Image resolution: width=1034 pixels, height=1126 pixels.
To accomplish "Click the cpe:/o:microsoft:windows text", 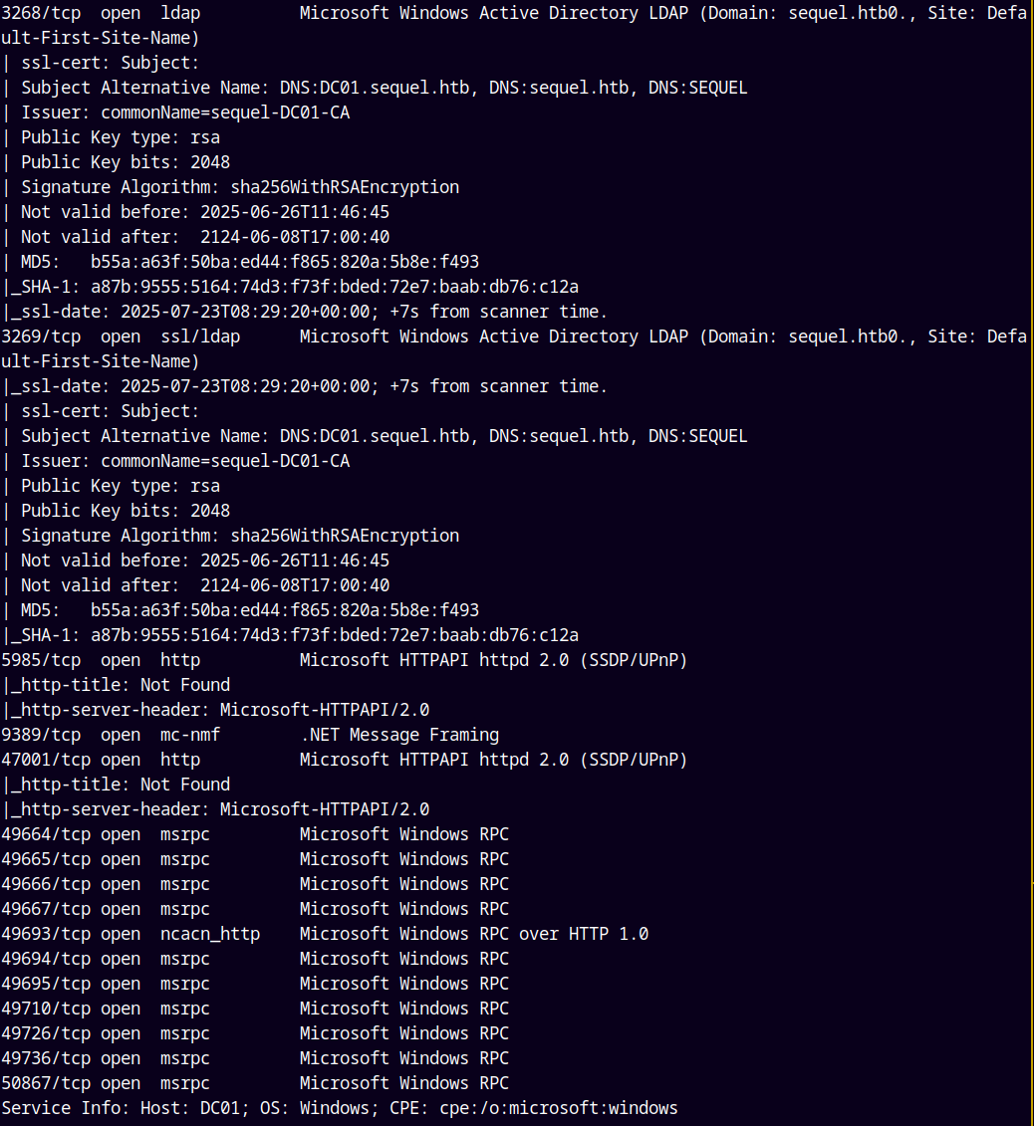I will 558,1108.
